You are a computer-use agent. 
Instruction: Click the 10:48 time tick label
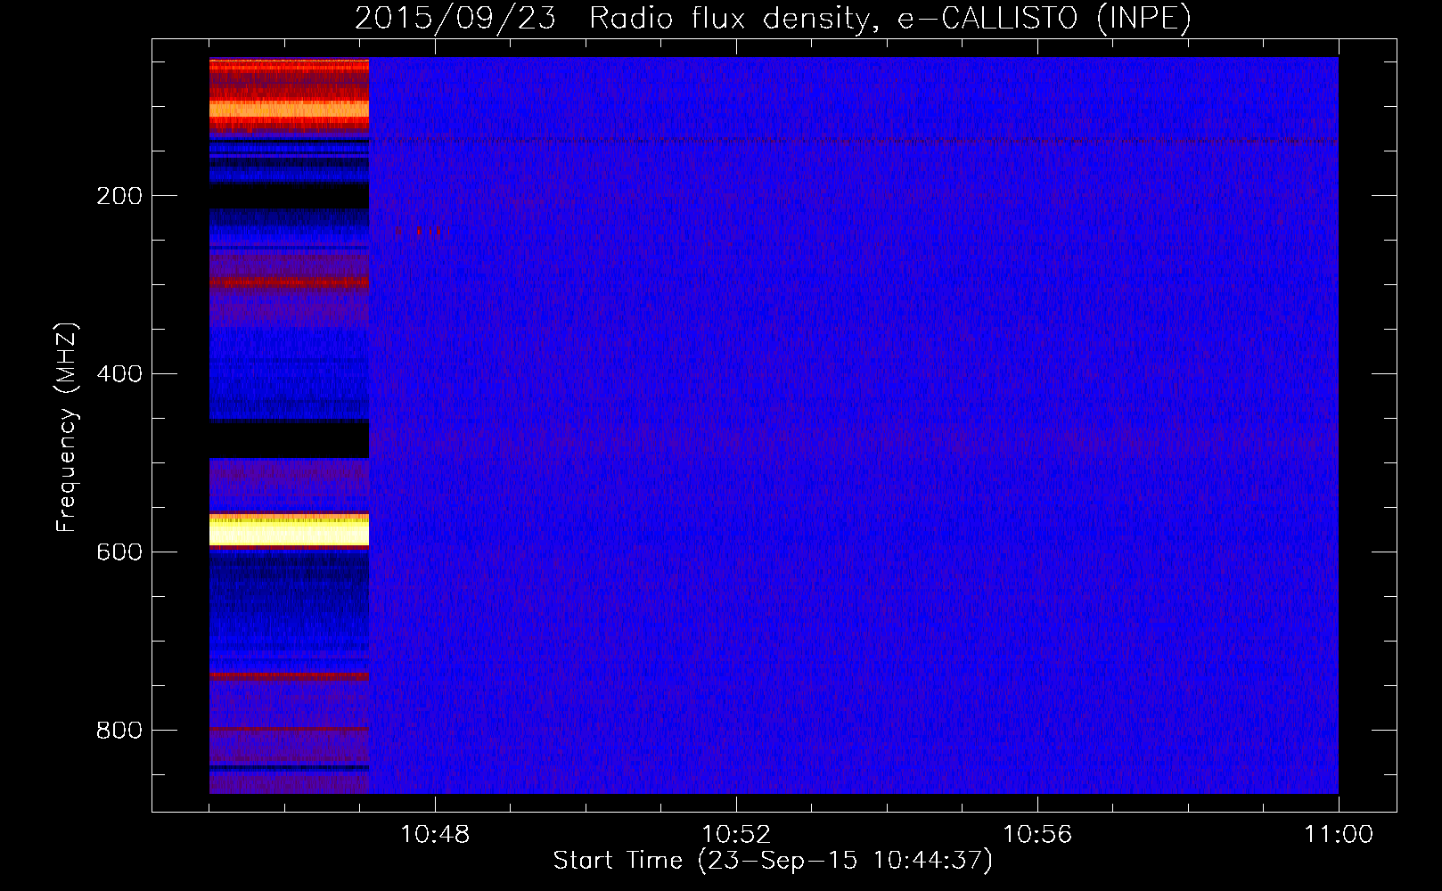pos(435,835)
